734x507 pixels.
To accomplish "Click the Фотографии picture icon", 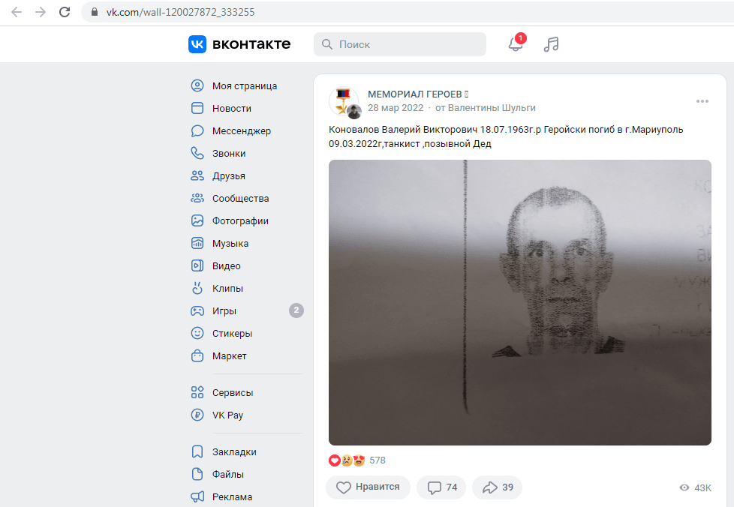I will (x=197, y=220).
